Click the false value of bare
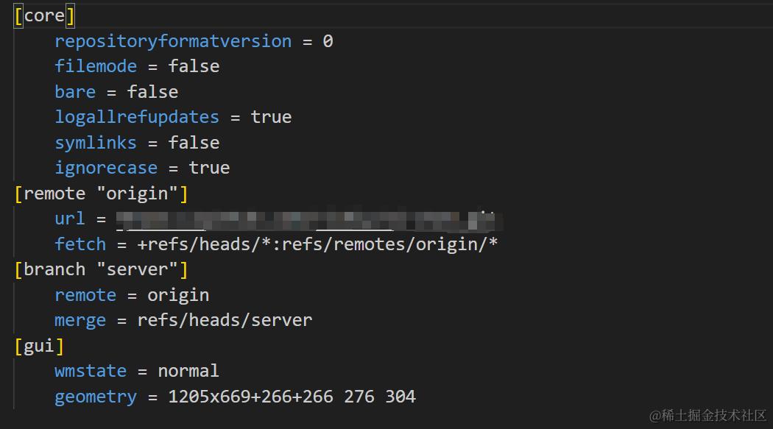773x429 pixels. click(152, 92)
